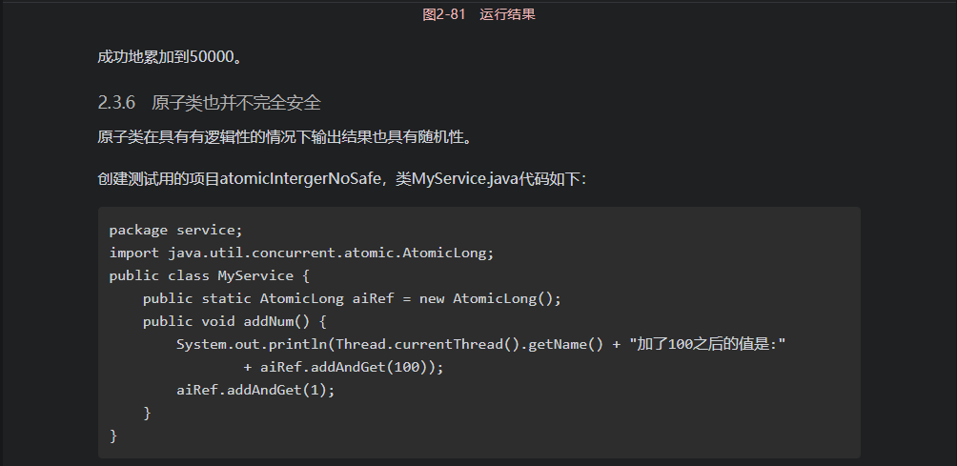Click the import java.util.concurrent.atomic.AtomicLong line
The height and width of the screenshot is (466, 957).
pyautogui.click(x=301, y=253)
